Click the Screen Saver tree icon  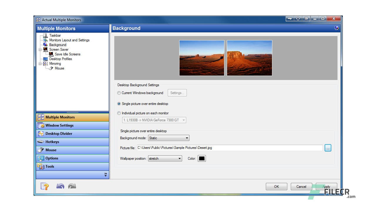pyautogui.click(x=45, y=50)
